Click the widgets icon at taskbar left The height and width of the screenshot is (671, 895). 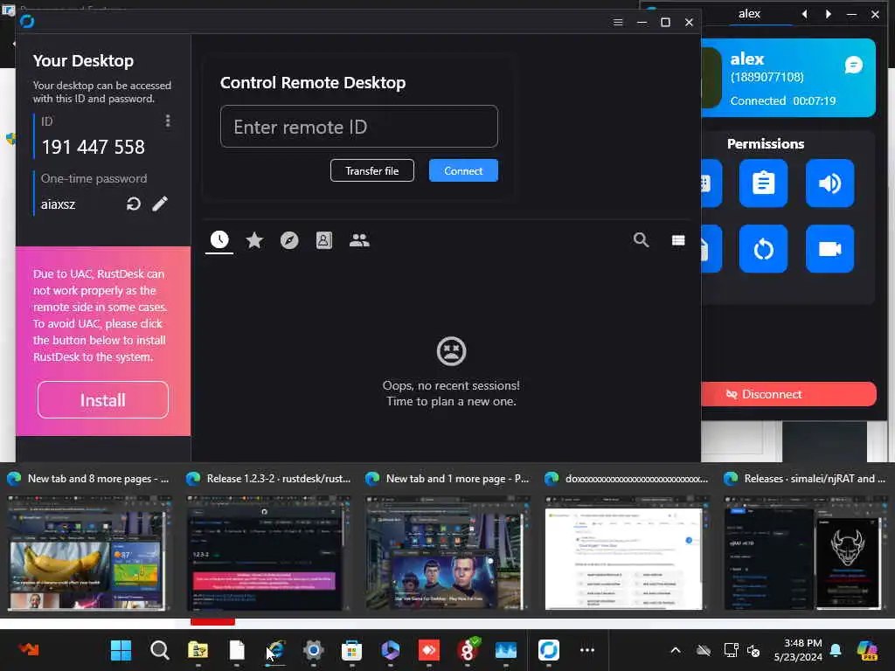pyautogui.click(x=28, y=649)
